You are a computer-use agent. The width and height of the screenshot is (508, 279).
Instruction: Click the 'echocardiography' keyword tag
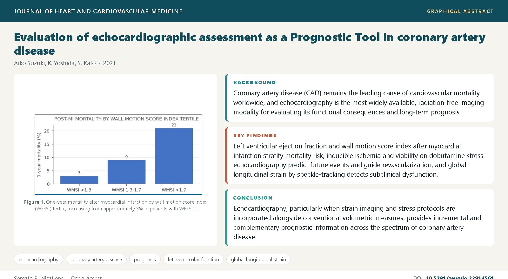click(38, 259)
